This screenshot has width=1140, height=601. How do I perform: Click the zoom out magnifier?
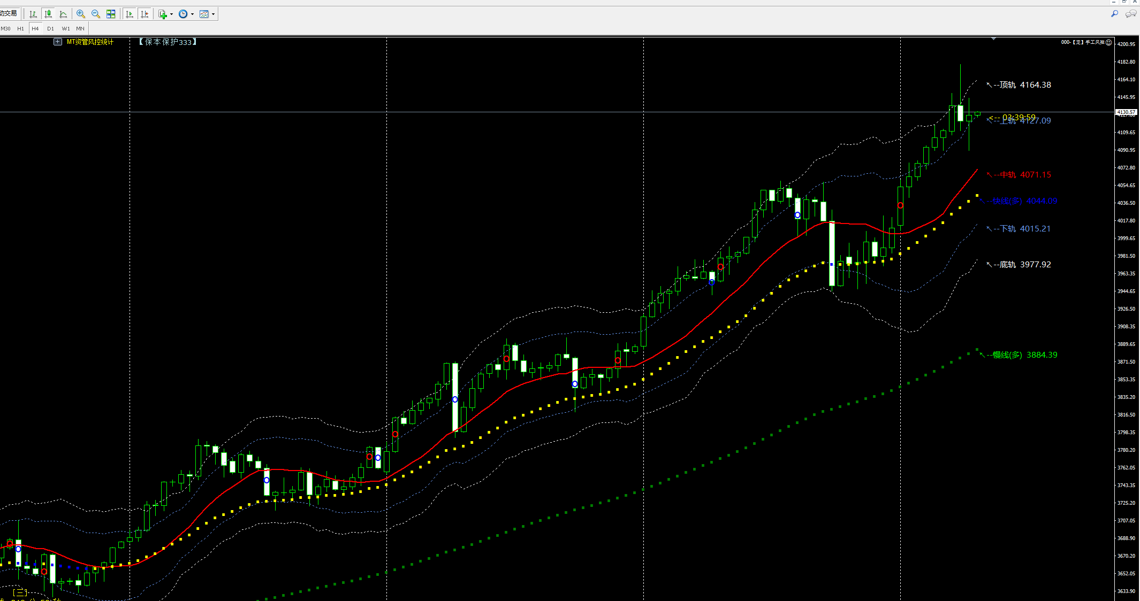point(96,14)
